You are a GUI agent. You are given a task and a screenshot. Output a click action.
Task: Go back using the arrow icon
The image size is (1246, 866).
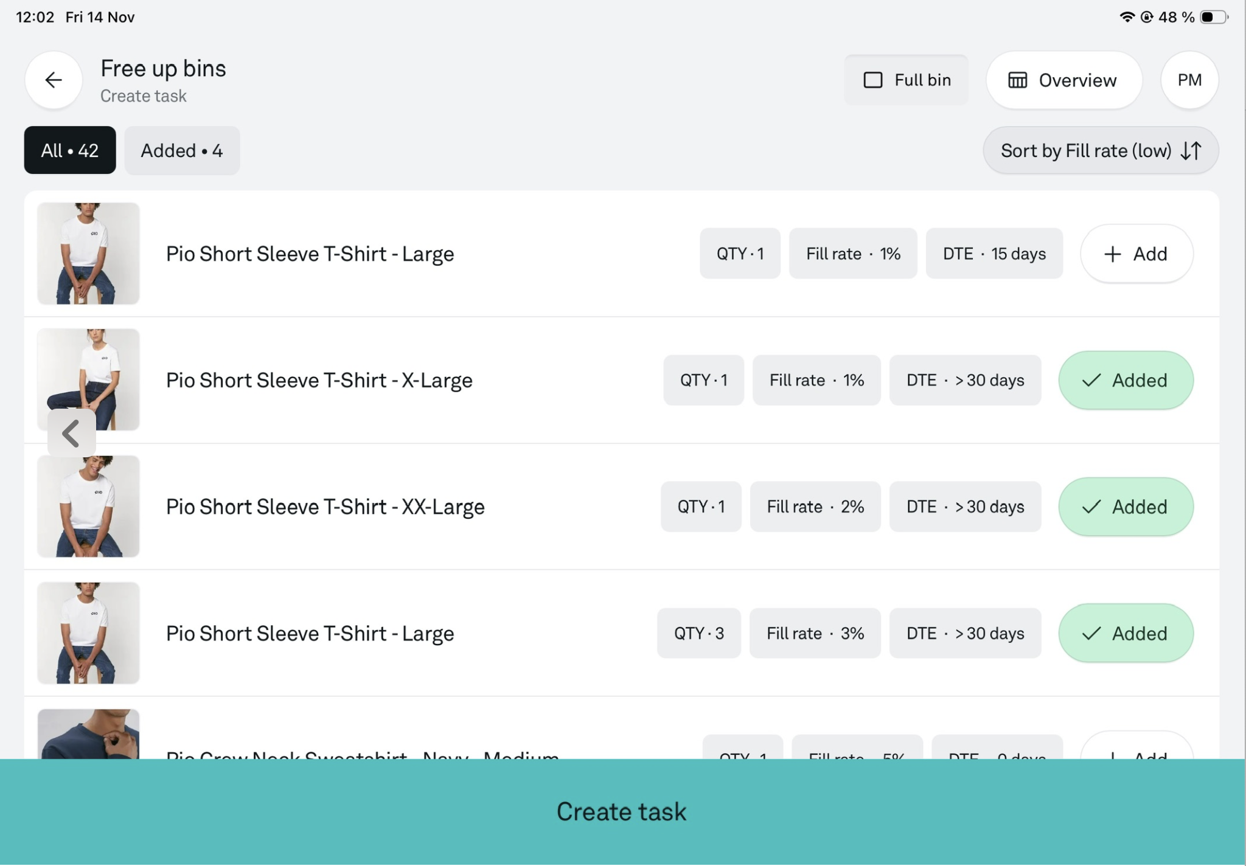[54, 80]
